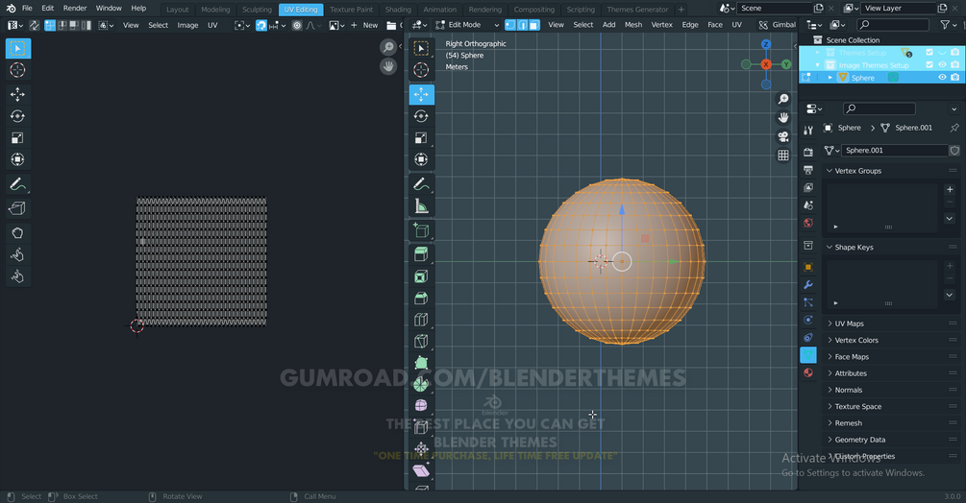Select the Add Cube tool
This screenshot has width=966, height=503.
(x=421, y=230)
